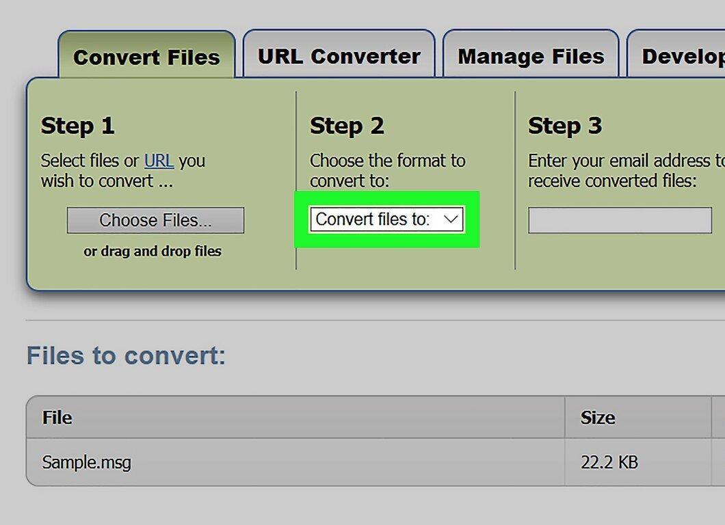Open the Convert Files tab
This screenshot has width=725, height=525.
coord(146,56)
